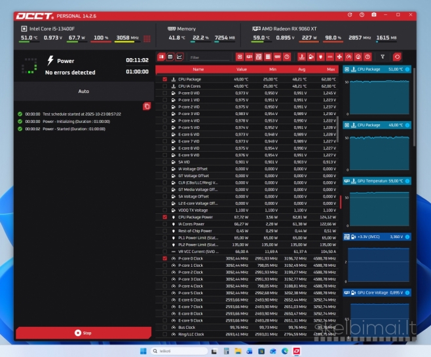Click the sensor Filter text field
The height and width of the screenshot is (357, 431).
(210, 57)
